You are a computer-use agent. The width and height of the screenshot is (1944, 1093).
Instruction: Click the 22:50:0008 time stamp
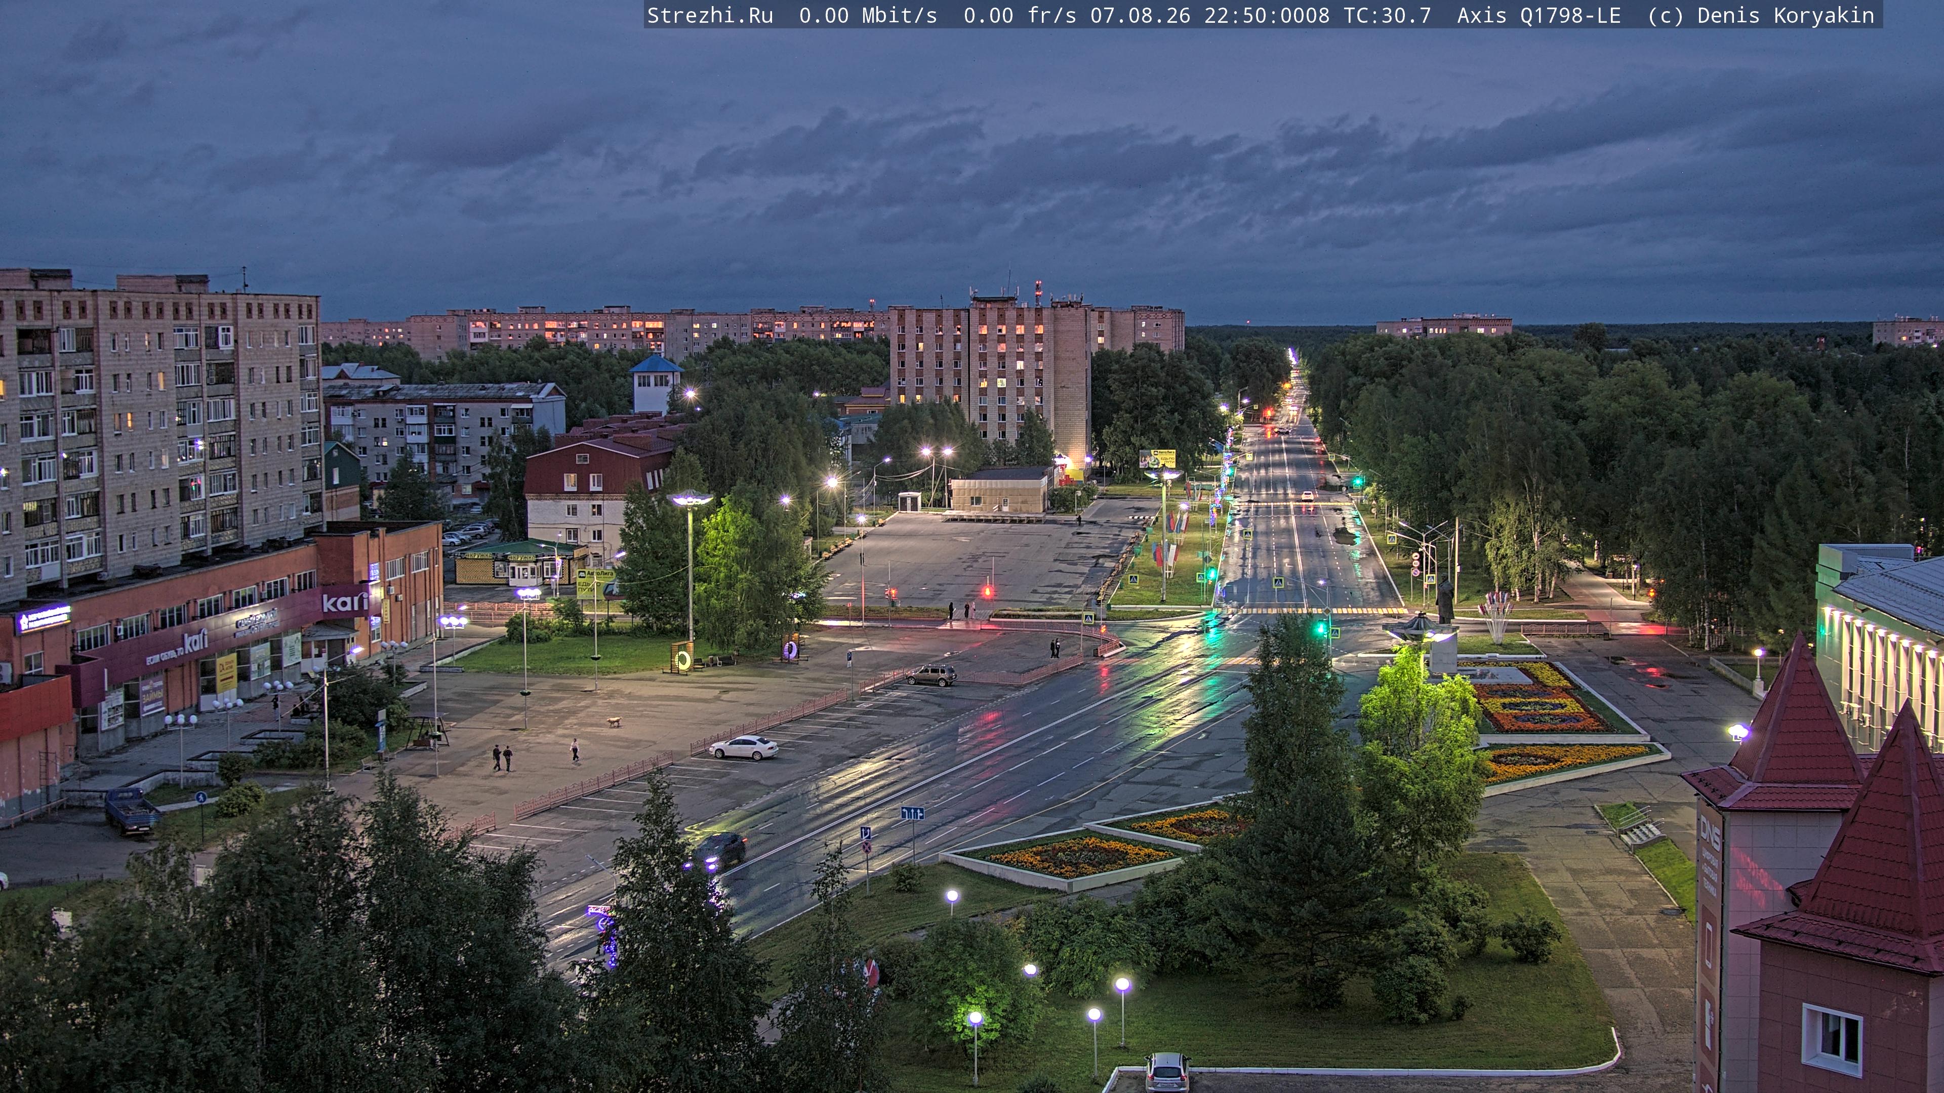(x=1266, y=15)
